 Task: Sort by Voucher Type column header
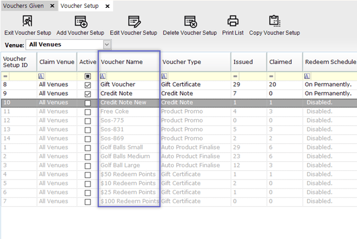[x=195, y=62]
